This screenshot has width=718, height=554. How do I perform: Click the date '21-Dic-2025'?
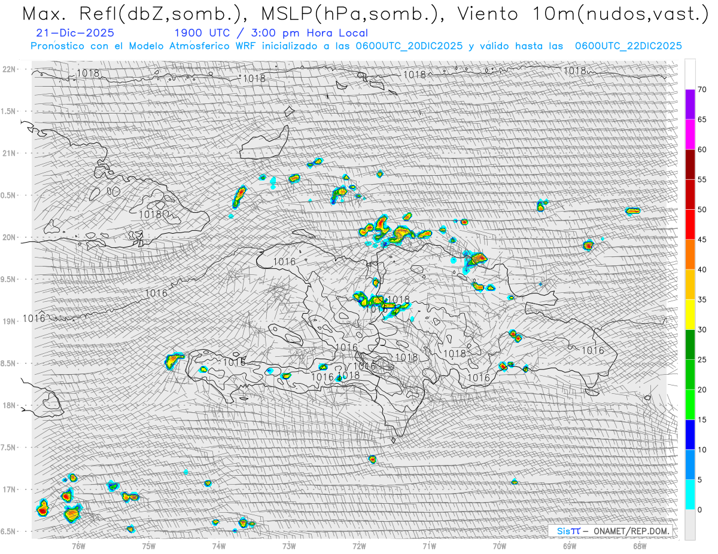pyautogui.click(x=75, y=33)
